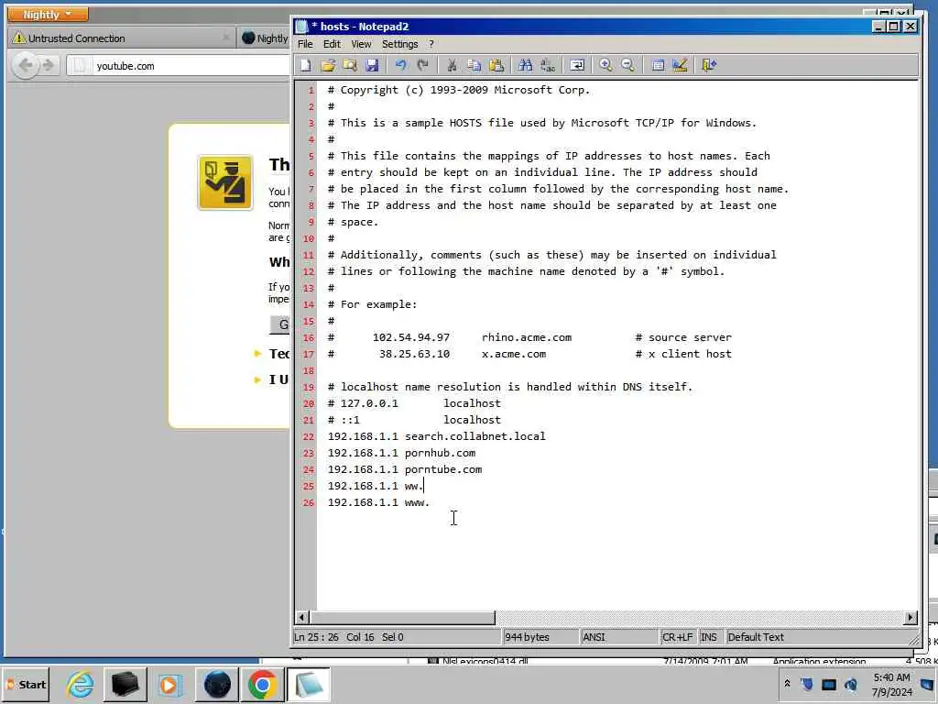Click the Cut scissors icon
Viewport: 938px width, 704px height.
(452, 65)
